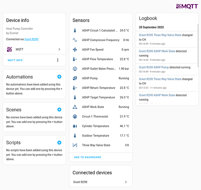
Task: Click the ASHP Compressor Frequency sine wave icon
Action: [x=75, y=40]
